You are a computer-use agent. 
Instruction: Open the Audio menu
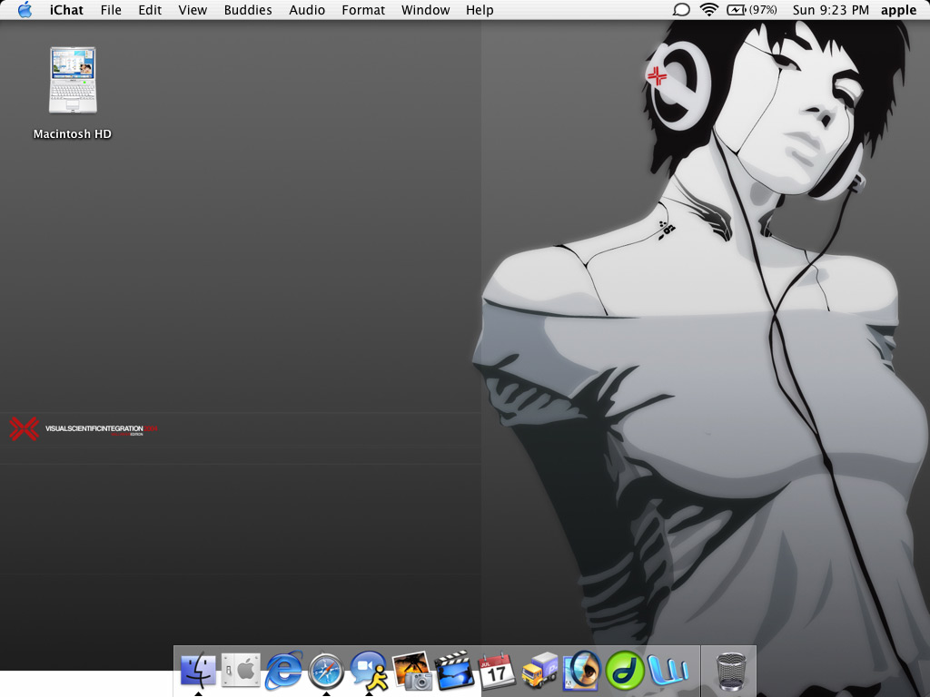point(307,10)
